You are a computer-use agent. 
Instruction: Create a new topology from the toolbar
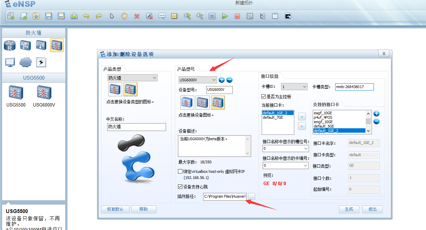click(11, 16)
